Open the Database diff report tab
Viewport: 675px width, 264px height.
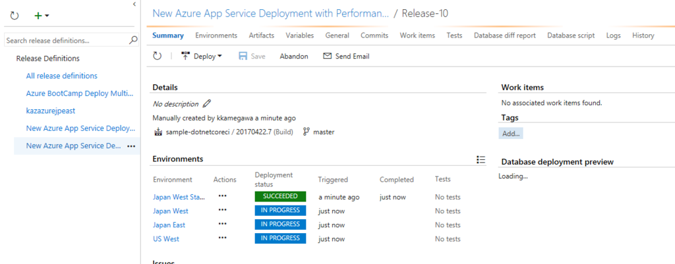point(504,36)
